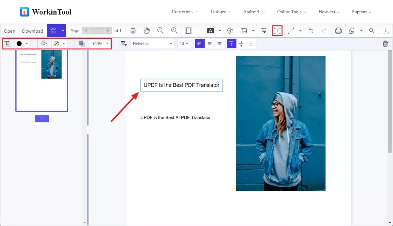393x226 pixels.
Task: Open the Utilities menu
Action: click(221, 11)
